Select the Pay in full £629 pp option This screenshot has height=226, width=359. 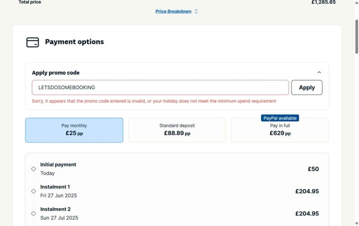click(x=280, y=130)
